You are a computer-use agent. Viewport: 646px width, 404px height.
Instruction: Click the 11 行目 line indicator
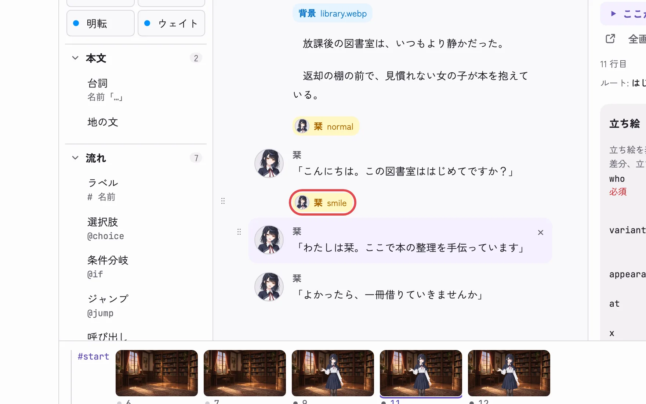pyautogui.click(x=613, y=64)
